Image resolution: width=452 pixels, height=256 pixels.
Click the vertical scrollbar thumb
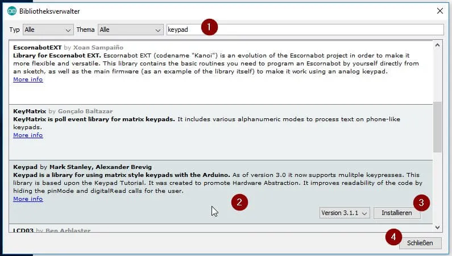[437, 126]
